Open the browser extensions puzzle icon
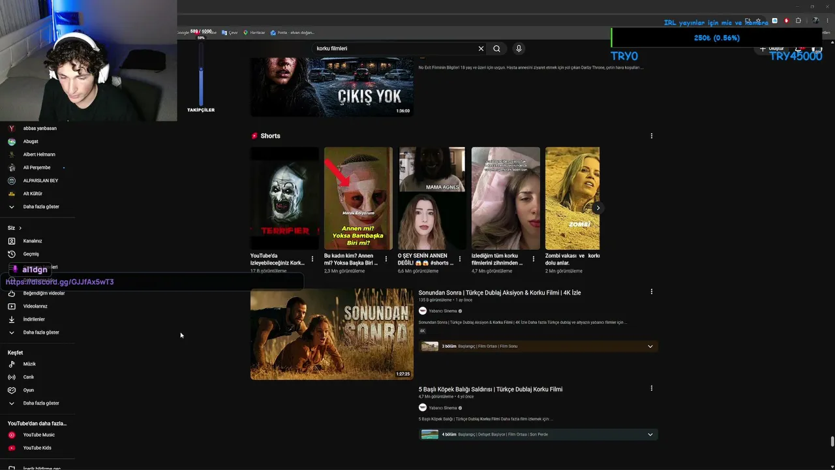Viewport: 835px width, 470px height. (798, 21)
